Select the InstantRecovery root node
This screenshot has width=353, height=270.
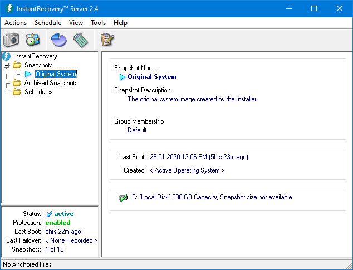35,56
